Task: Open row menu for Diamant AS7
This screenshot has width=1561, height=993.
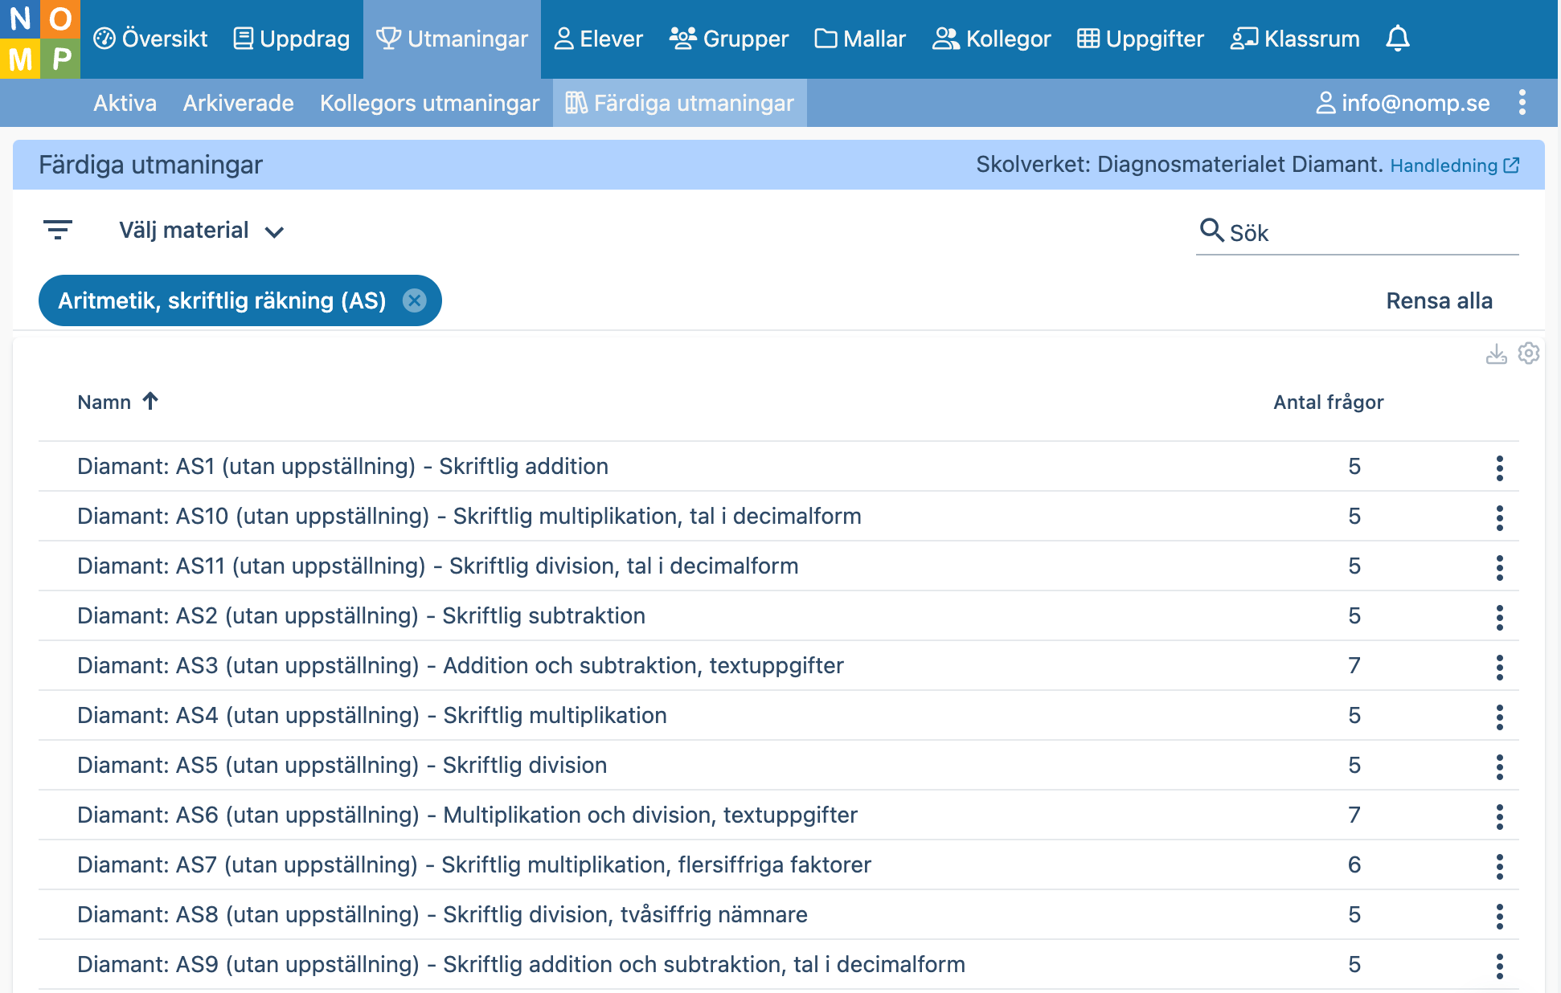Action: tap(1500, 865)
